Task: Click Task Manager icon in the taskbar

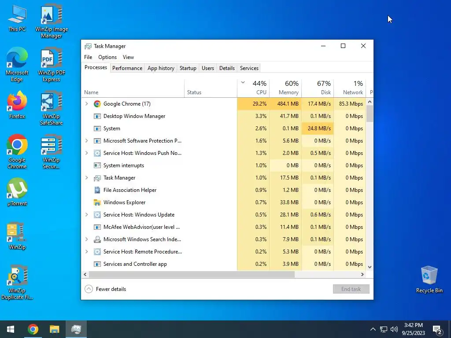Action: coord(76,329)
